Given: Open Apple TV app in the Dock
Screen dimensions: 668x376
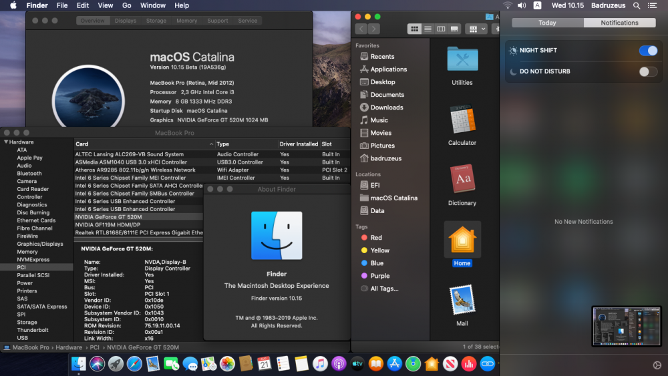Looking at the screenshot, I should click(357, 364).
